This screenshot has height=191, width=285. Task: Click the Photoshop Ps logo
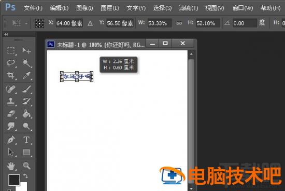10,7
